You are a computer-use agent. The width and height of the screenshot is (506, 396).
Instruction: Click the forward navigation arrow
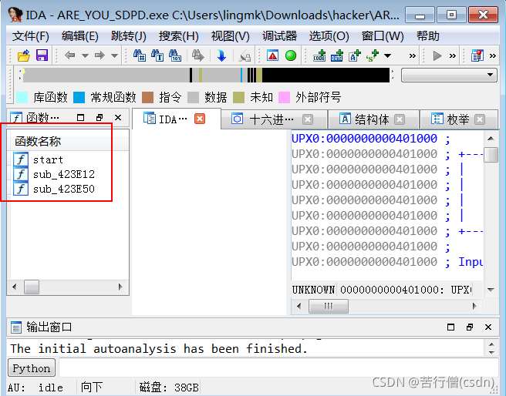click(100, 55)
